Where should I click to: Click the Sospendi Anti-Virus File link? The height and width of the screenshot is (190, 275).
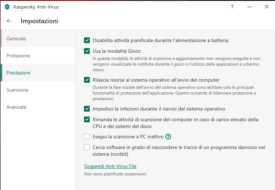110,166
